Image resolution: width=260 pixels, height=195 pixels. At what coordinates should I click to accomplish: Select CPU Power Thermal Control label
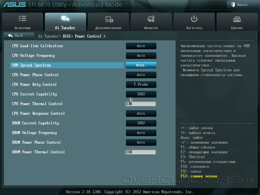point(37,104)
